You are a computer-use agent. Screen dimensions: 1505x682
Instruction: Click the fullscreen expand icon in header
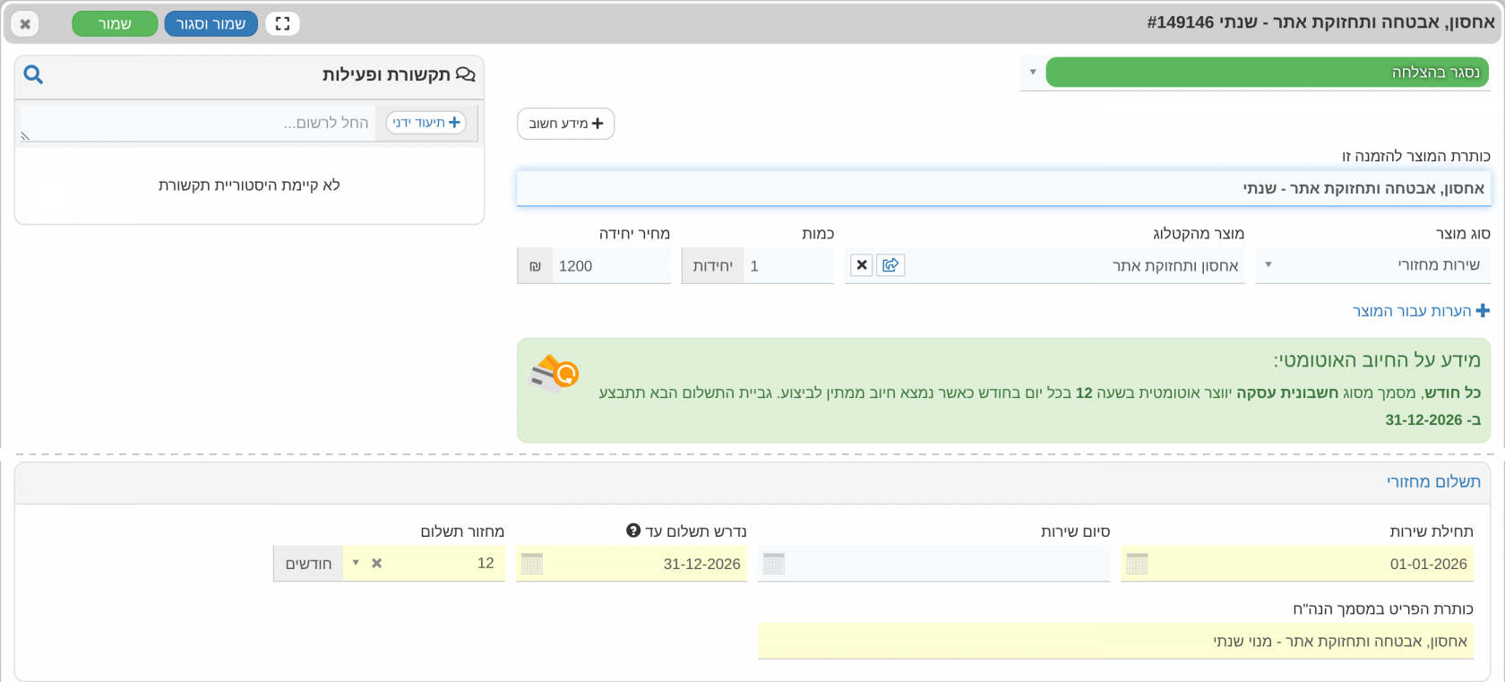pyautogui.click(x=282, y=23)
